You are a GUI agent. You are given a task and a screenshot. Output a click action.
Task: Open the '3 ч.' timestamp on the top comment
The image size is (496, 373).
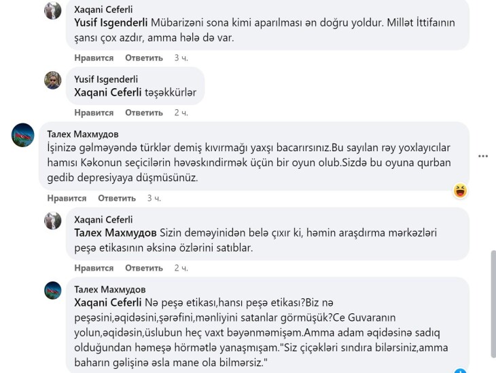[x=181, y=58]
